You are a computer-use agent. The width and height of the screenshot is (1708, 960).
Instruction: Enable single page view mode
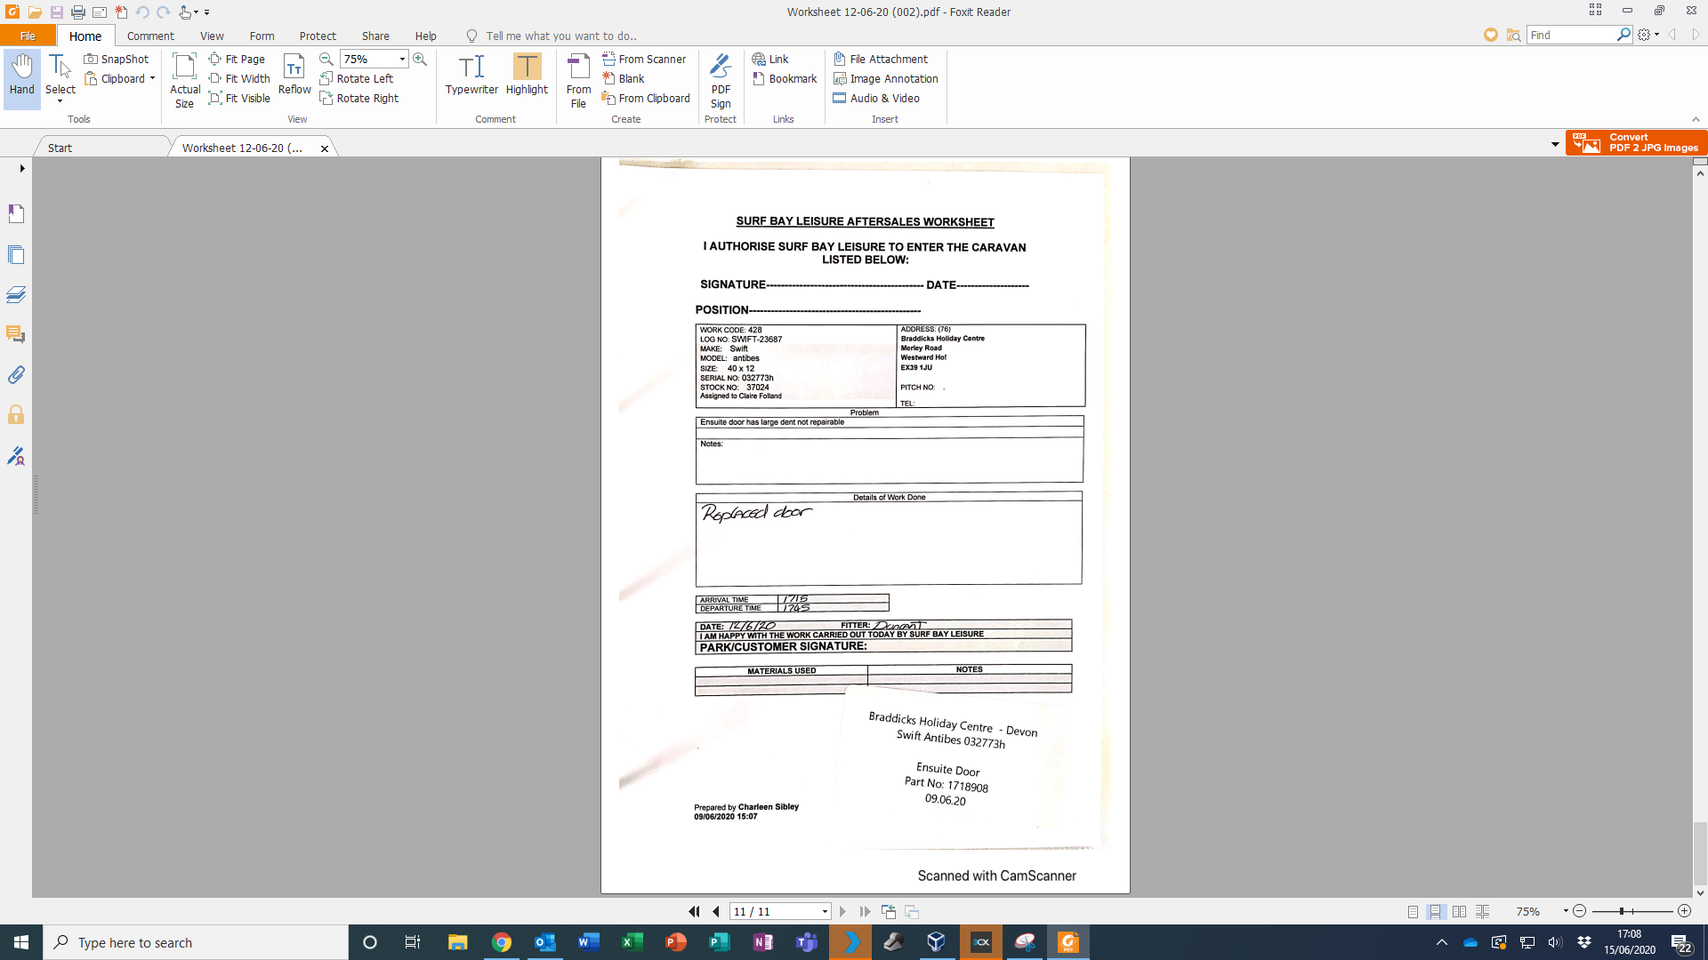pyautogui.click(x=1413, y=911)
